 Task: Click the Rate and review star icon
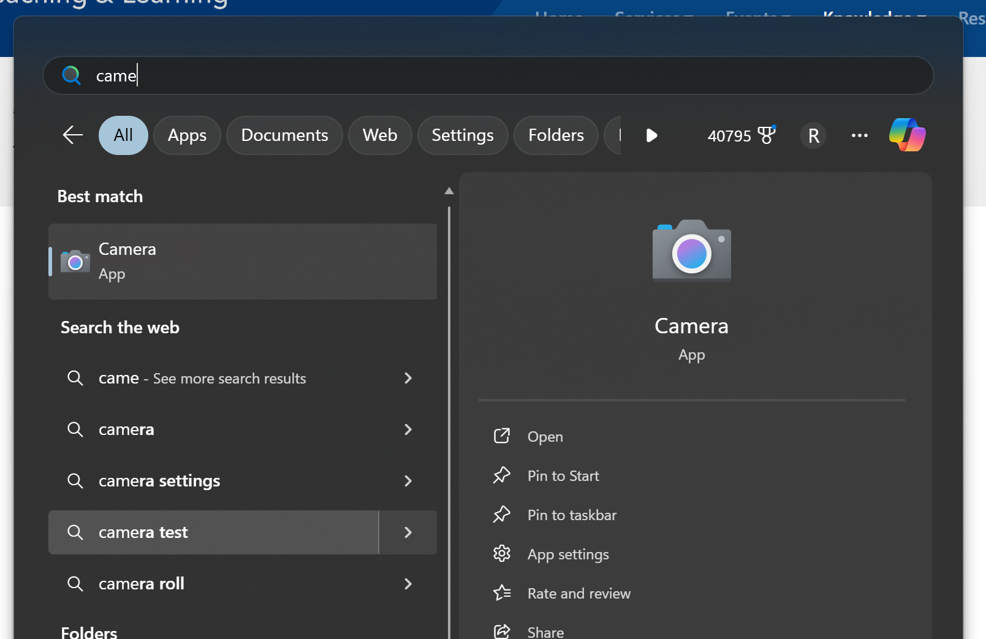pyautogui.click(x=502, y=593)
